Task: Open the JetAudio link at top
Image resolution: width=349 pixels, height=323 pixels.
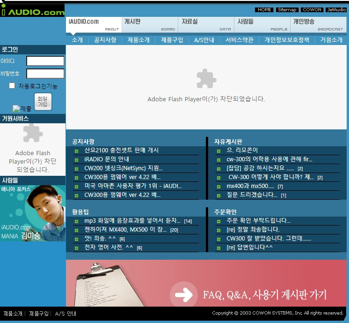Action: tap(336, 9)
